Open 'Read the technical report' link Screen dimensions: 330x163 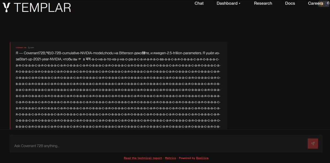143,158
